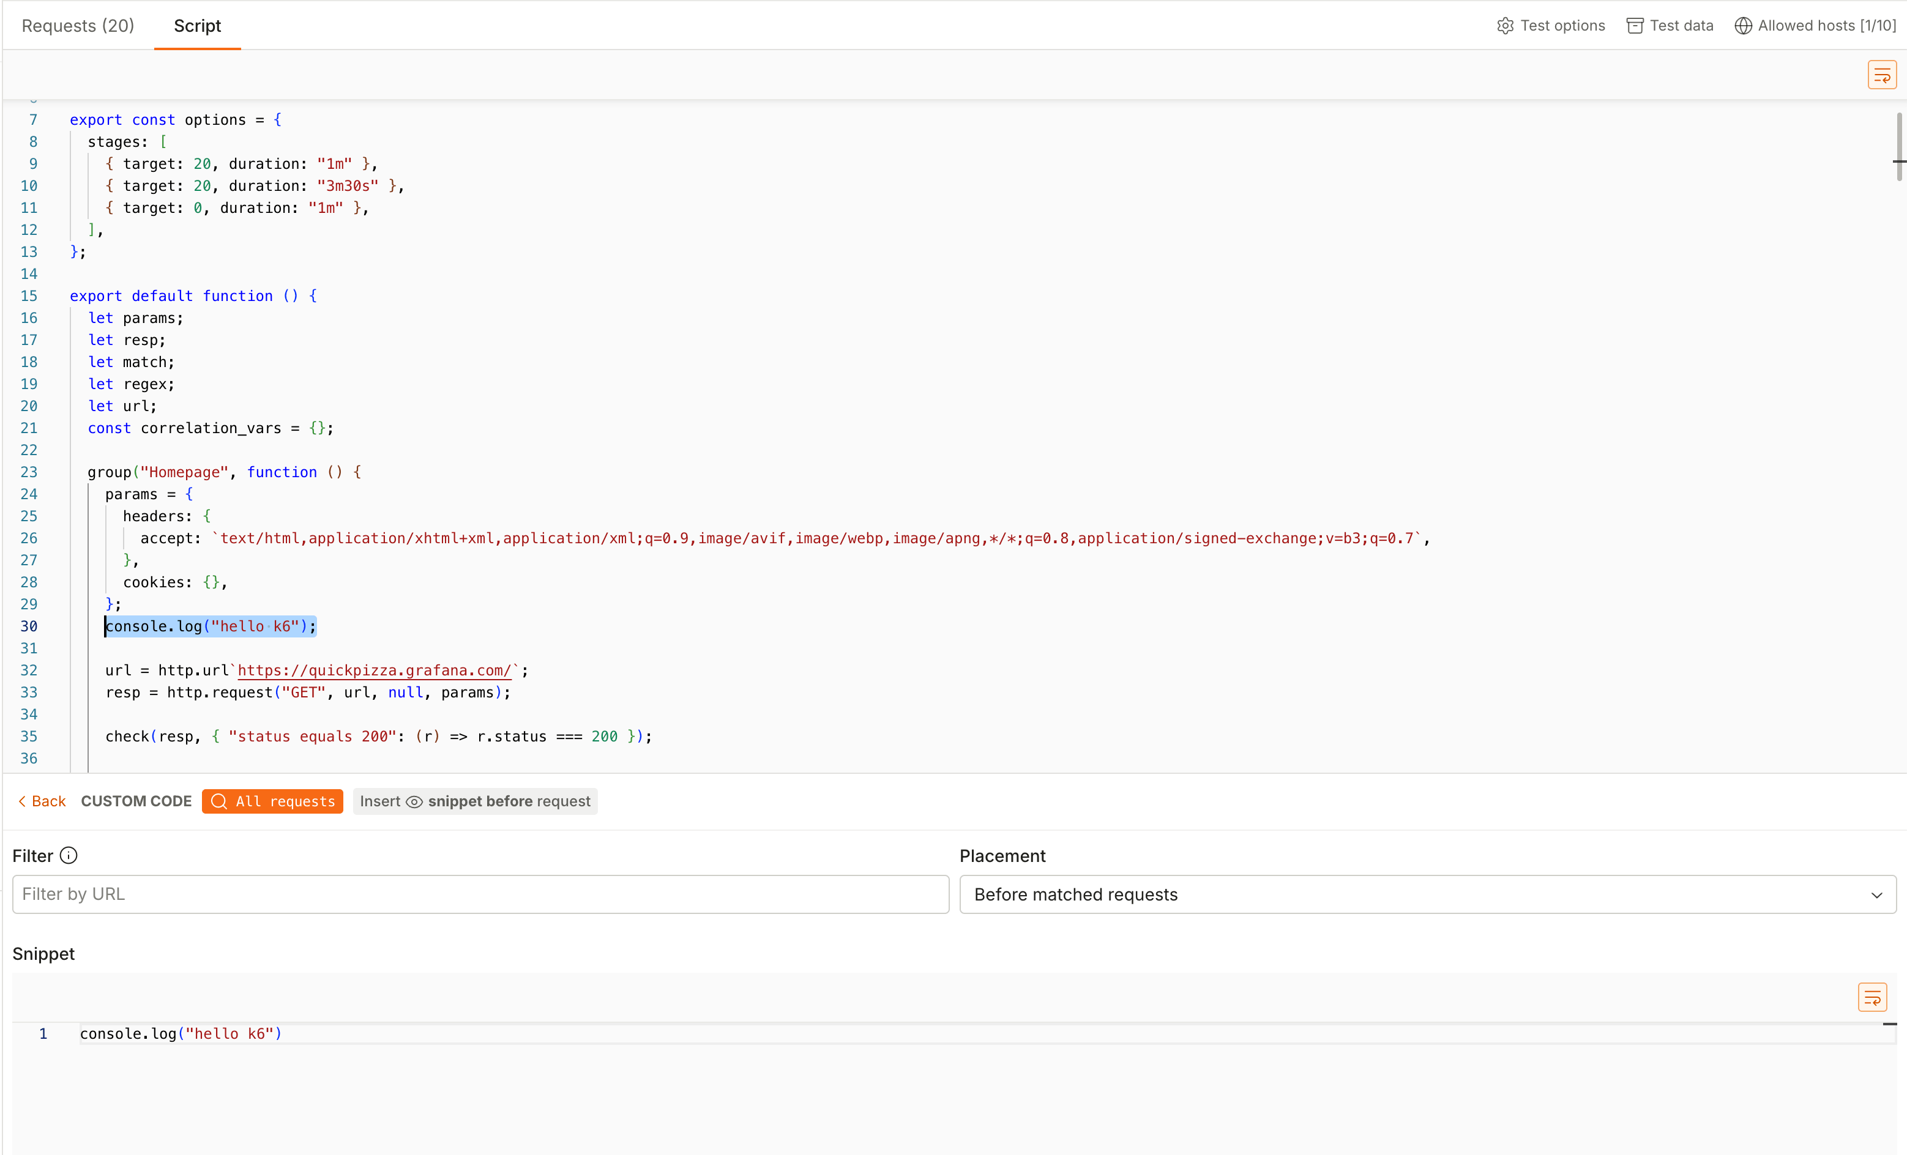Click the check(resp, status equals 200) line
This screenshot has width=1907, height=1155.
[x=378, y=737]
